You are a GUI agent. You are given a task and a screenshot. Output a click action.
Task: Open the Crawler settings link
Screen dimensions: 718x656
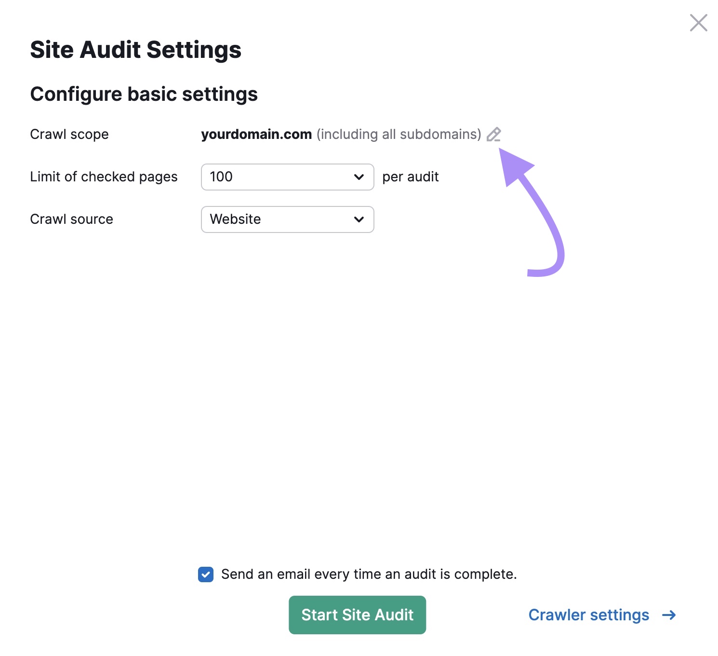pos(588,615)
